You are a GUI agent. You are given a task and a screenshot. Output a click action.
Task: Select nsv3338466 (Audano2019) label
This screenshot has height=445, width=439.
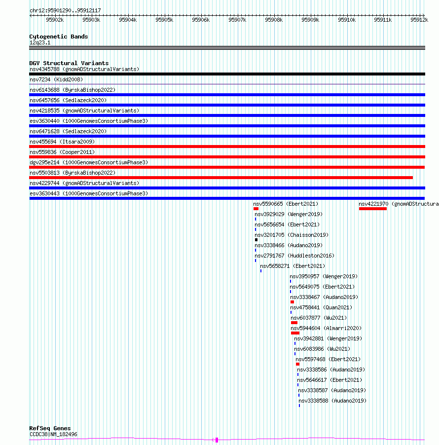click(x=289, y=246)
